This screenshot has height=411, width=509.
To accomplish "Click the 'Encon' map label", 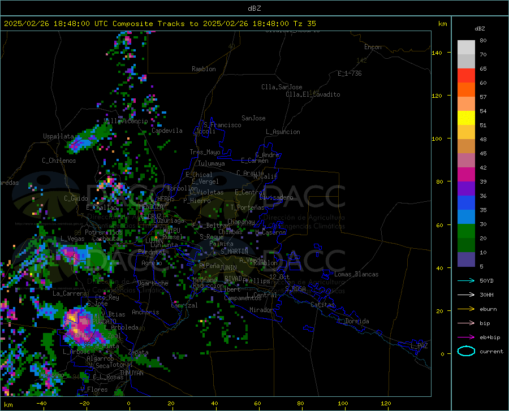I will point(373,47).
